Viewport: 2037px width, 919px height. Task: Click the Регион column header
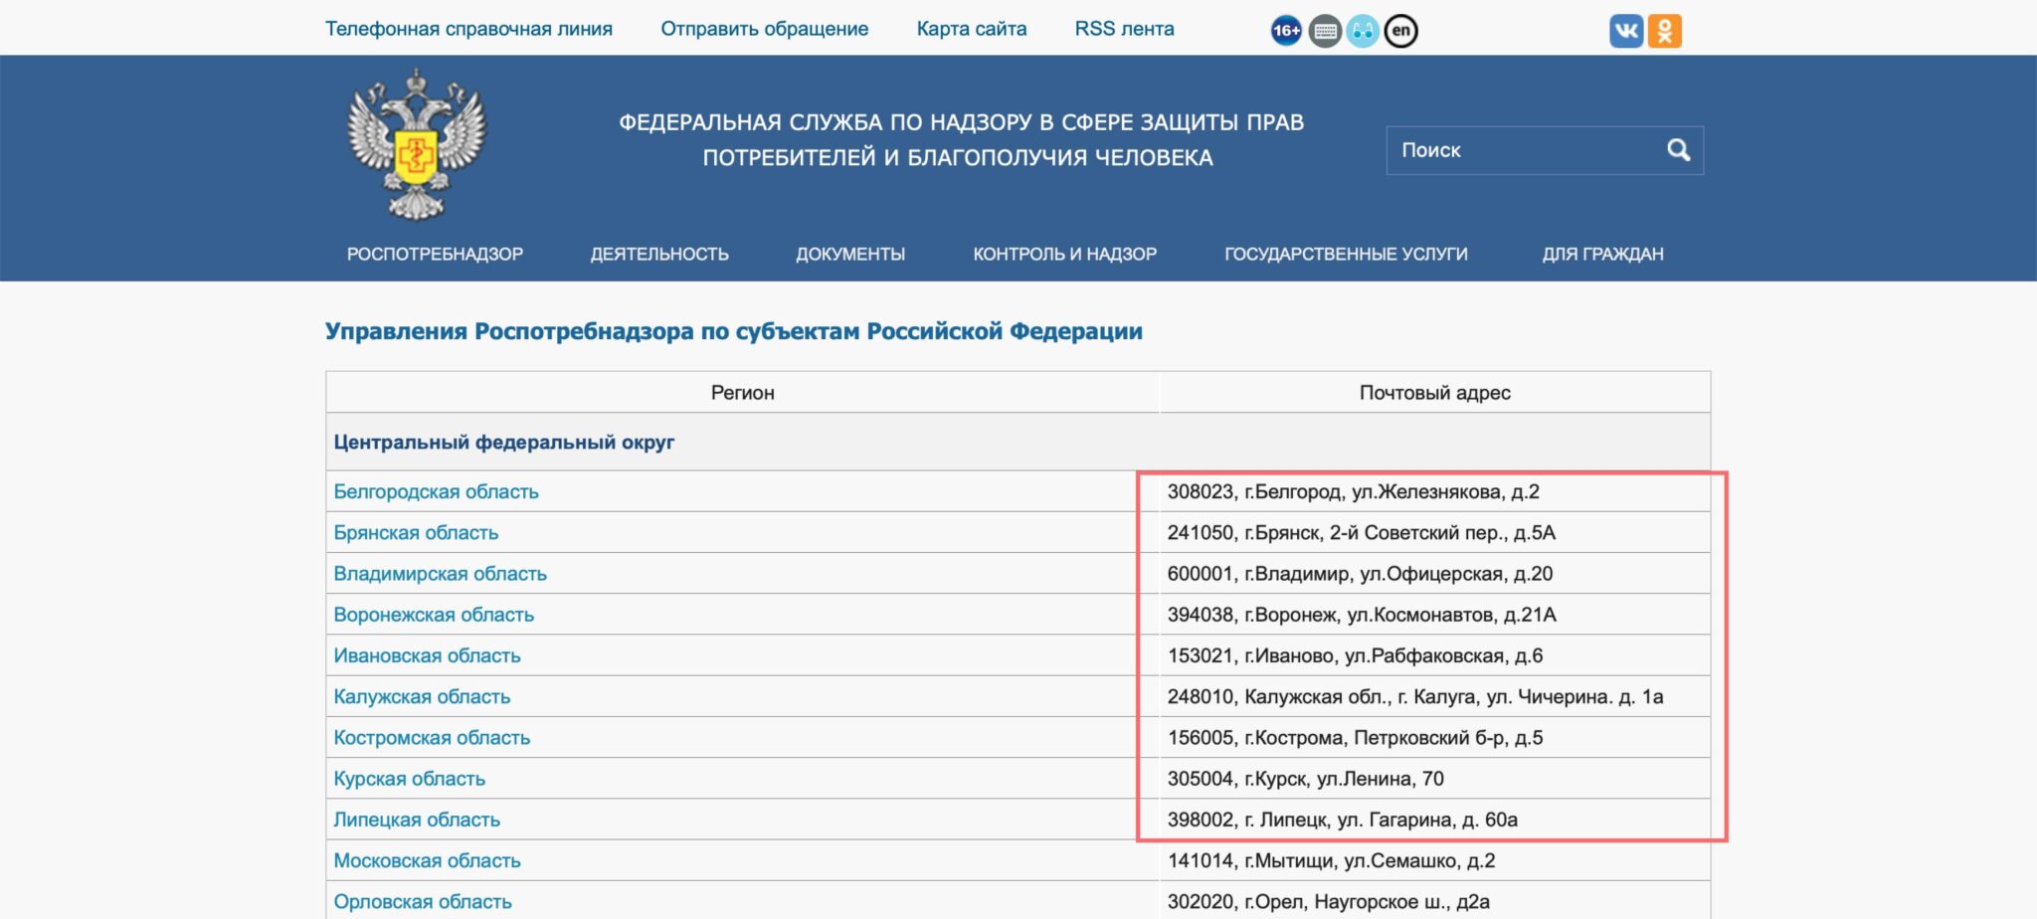click(x=742, y=393)
